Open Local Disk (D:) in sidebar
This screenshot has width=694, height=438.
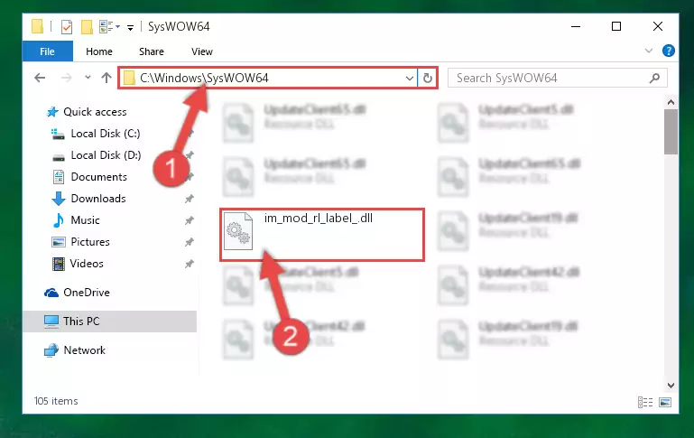pos(106,155)
